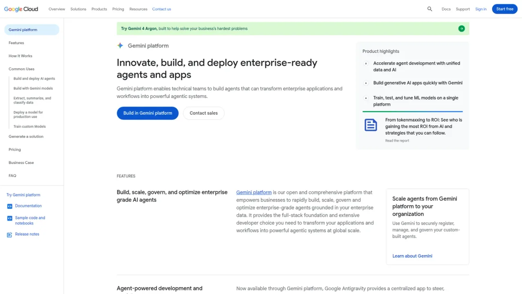Click the Learn about Gemini link

coord(412,256)
